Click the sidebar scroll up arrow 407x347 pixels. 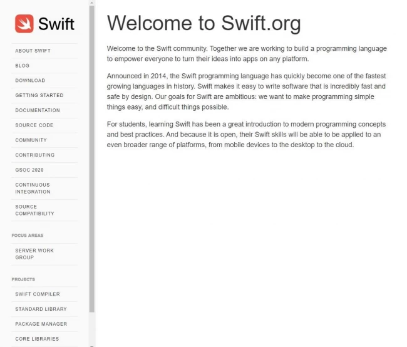(92, 3)
